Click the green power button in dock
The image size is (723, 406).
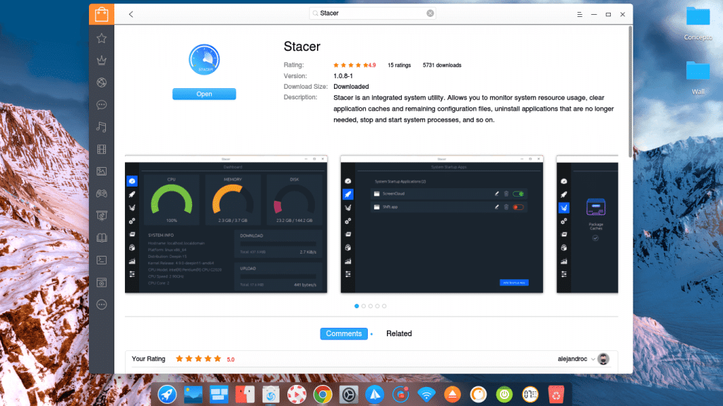pyautogui.click(x=504, y=395)
